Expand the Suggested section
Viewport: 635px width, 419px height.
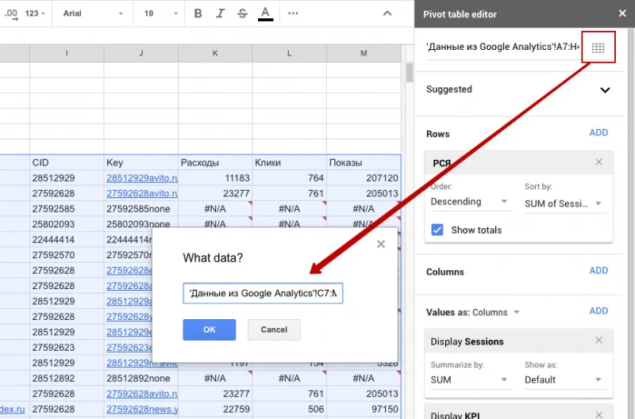[x=605, y=90]
